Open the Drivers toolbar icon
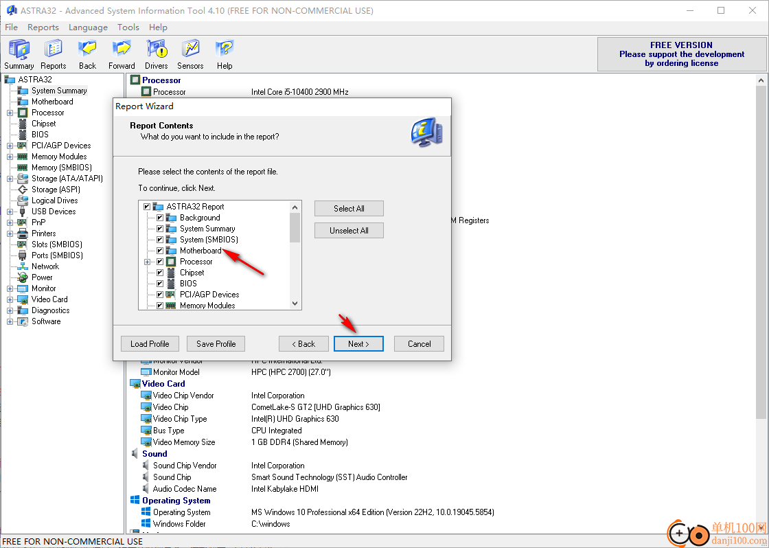This screenshot has width=769, height=548. coord(157,54)
